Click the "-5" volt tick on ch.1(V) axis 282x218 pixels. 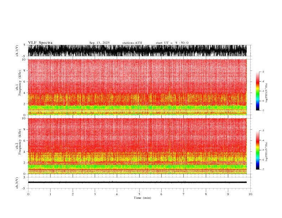[24, 56]
